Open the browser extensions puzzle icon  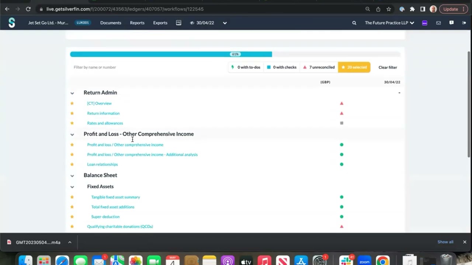click(412, 9)
